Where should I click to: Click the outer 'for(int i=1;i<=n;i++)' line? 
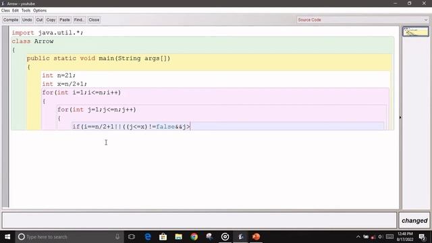[82, 92]
